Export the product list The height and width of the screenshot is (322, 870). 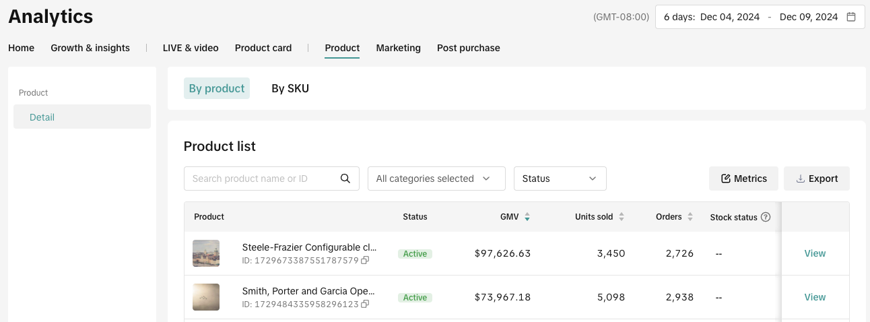816,179
